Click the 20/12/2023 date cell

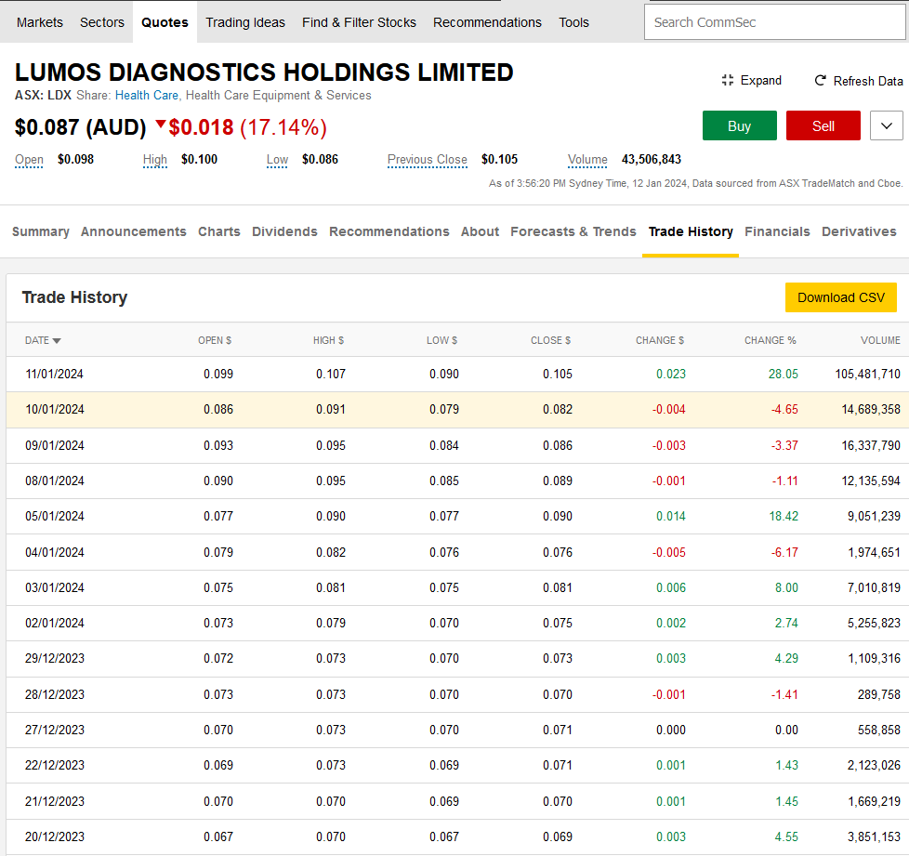pyautogui.click(x=55, y=836)
